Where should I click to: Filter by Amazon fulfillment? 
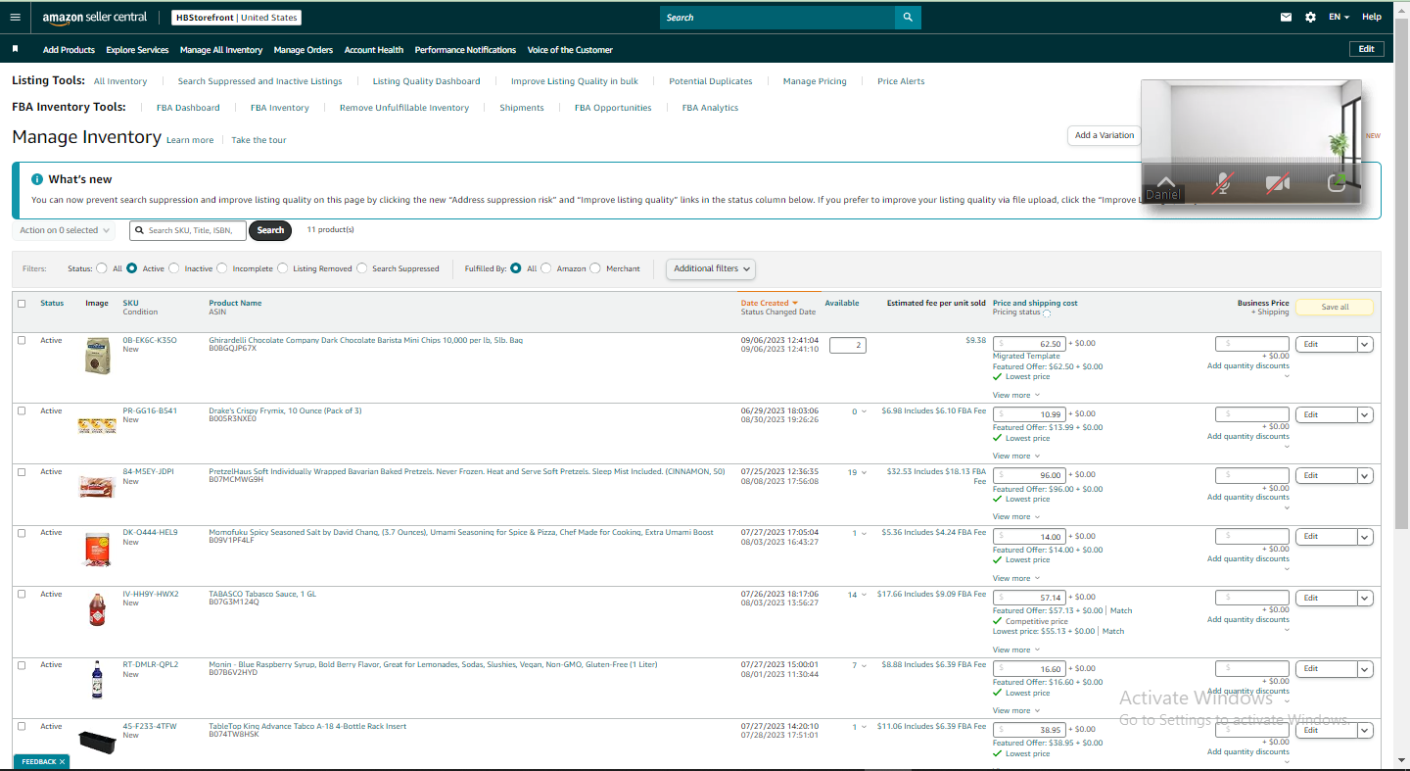tap(546, 268)
